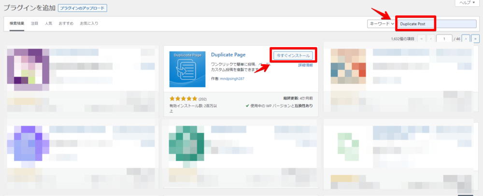The width and height of the screenshot is (483, 196).
Task: Open the Duplicate Page plugin title link
Action: [228, 55]
